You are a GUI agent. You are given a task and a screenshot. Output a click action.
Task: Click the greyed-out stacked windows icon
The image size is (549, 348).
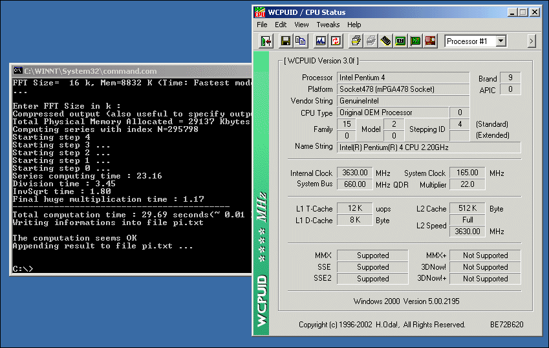(371, 41)
